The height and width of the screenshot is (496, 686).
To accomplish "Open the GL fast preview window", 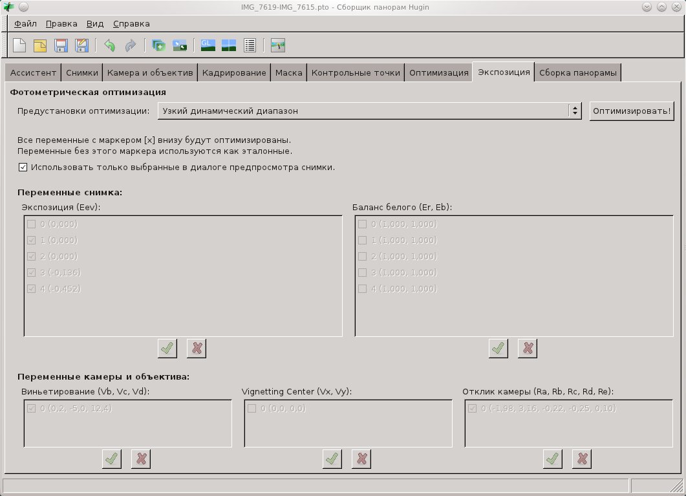I will (x=208, y=45).
